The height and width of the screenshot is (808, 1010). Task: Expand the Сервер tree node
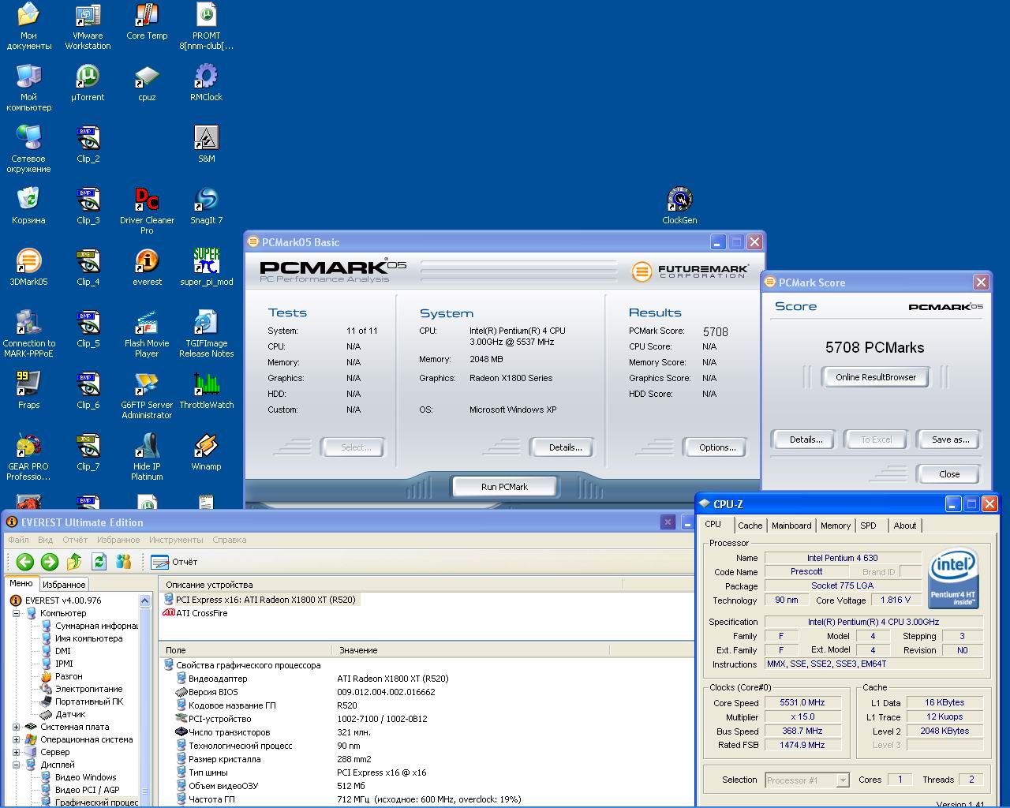click(x=17, y=752)
